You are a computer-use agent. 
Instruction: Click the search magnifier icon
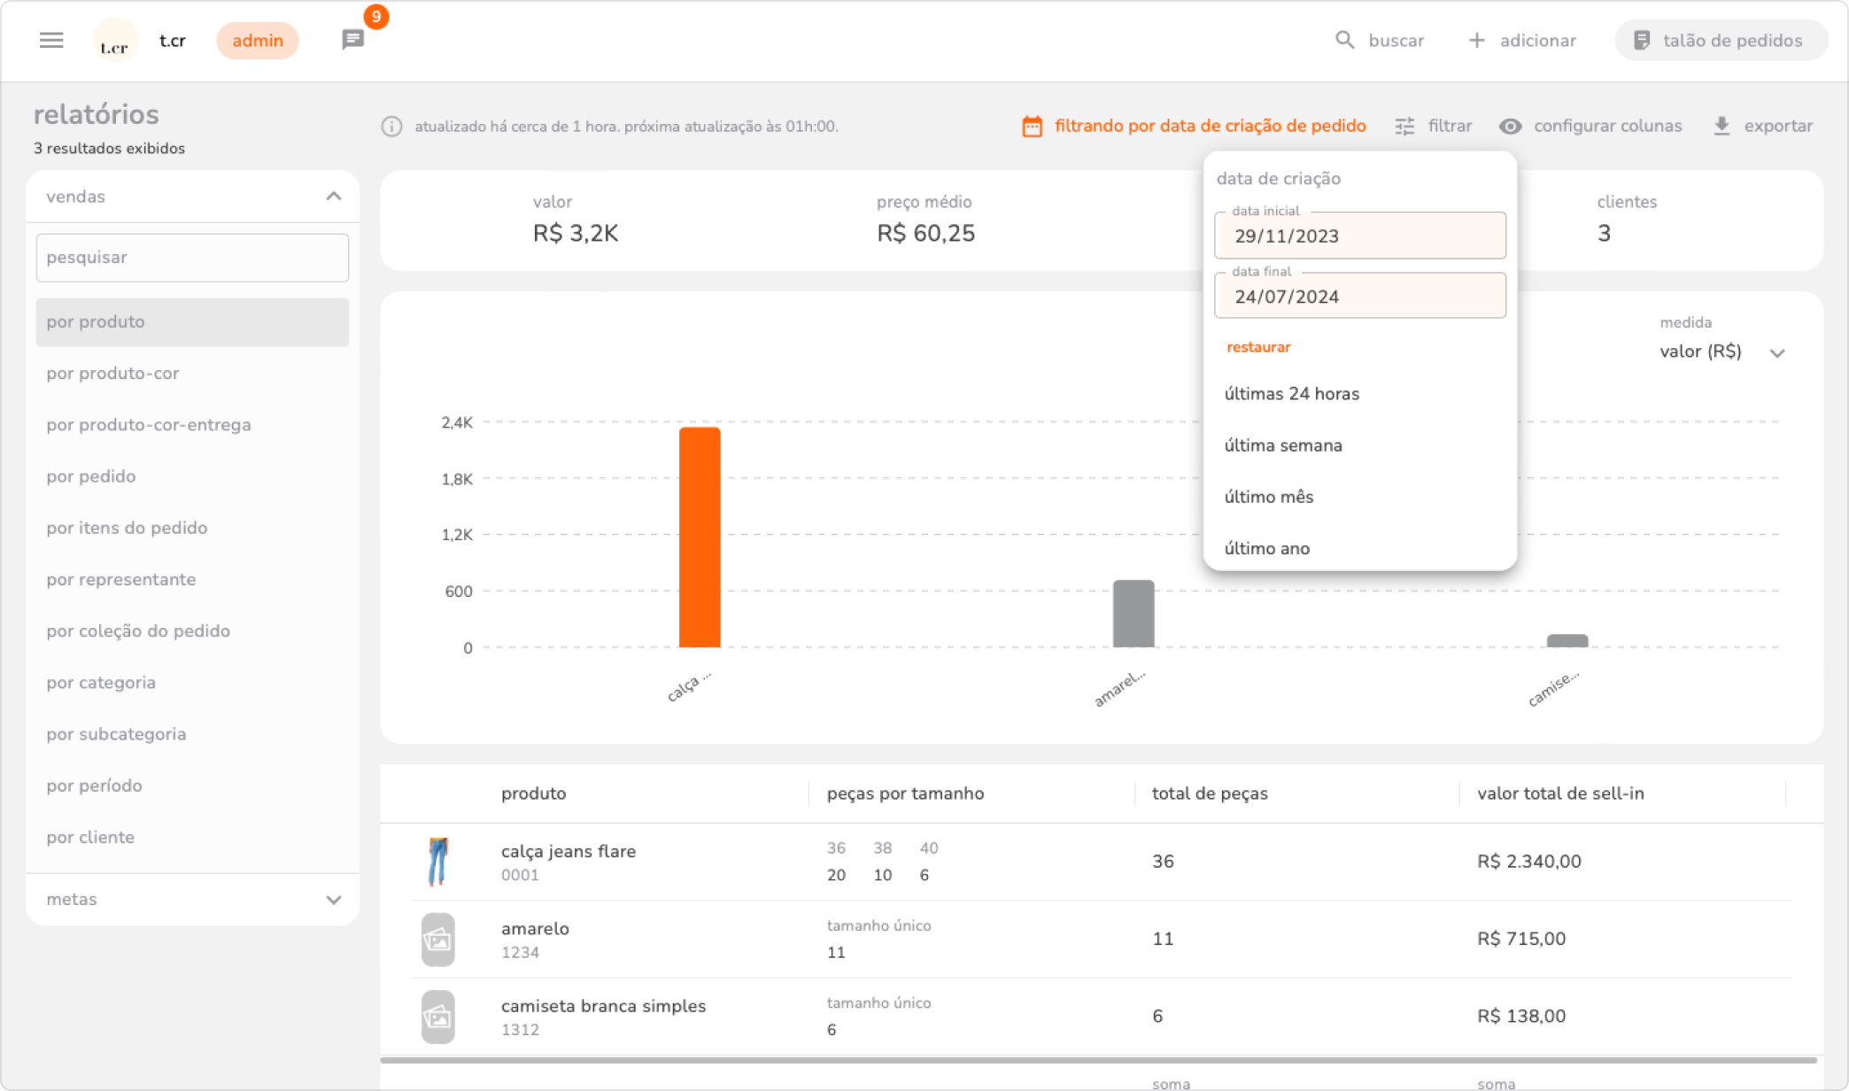pyautogui.click(x=1344, y=40)
